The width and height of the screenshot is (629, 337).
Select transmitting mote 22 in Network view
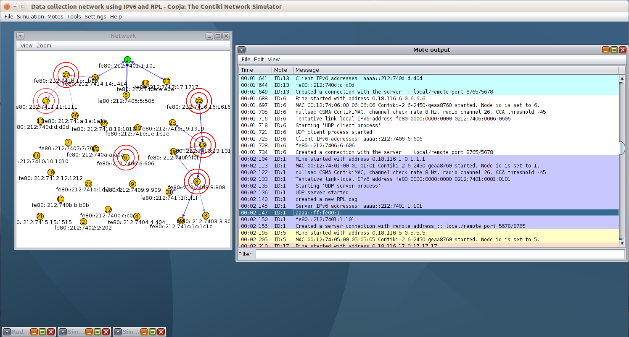[199, 101]
